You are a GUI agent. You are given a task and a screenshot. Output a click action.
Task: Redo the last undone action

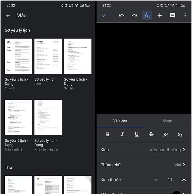134,16
